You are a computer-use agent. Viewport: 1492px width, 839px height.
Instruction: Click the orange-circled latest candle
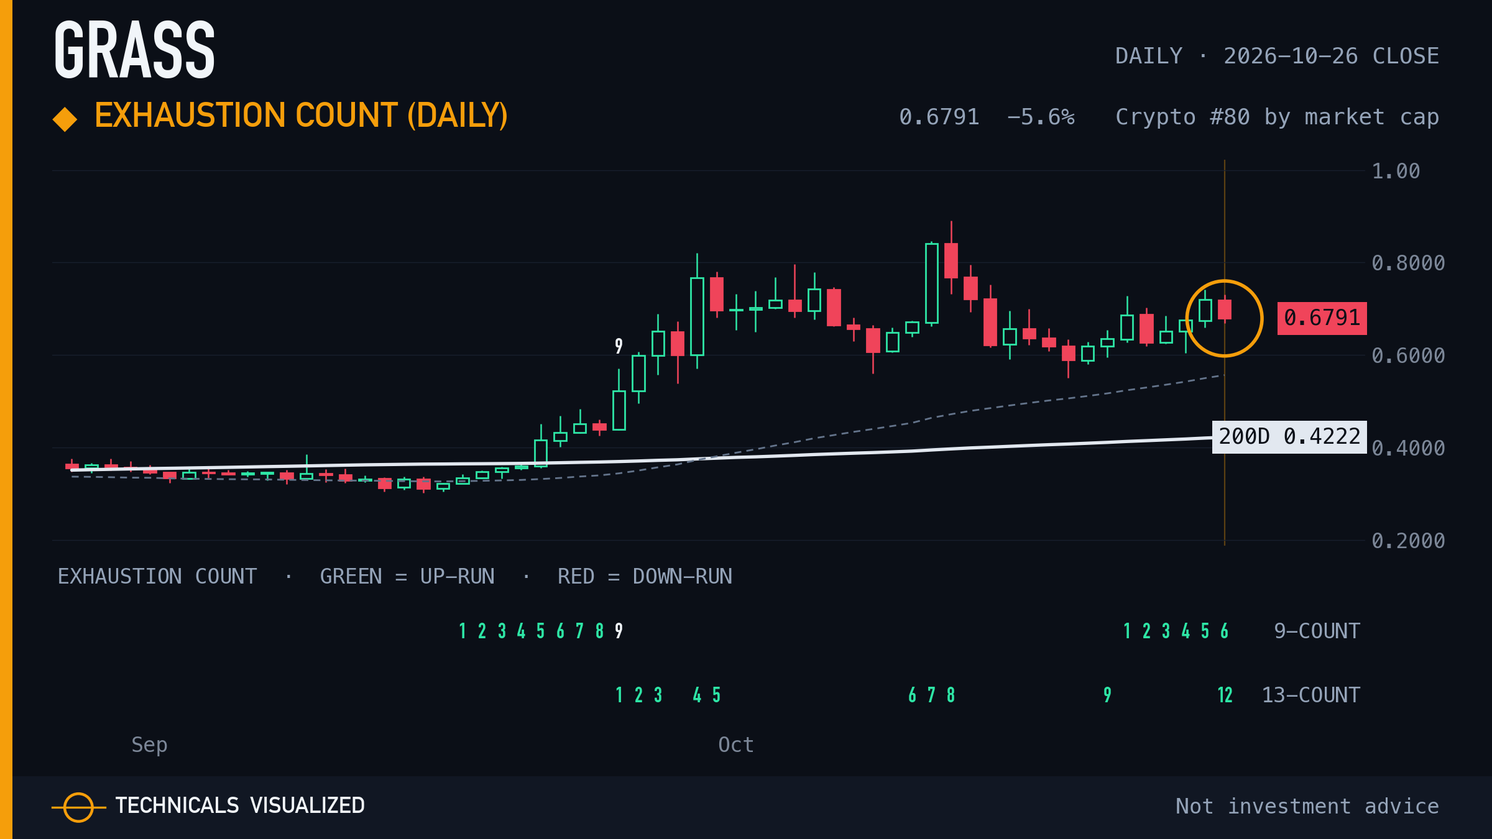(1225, 309)
